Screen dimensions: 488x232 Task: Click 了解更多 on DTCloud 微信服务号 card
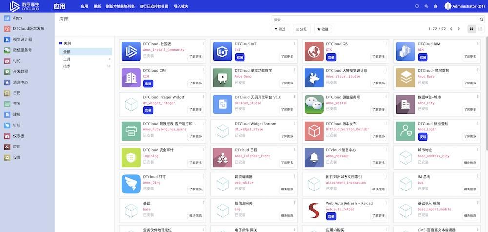(379, 109)
